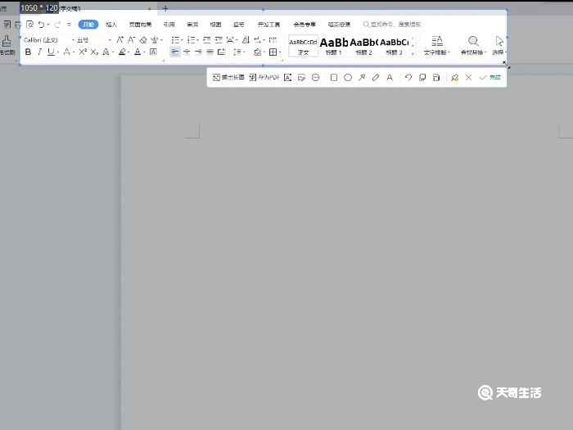
Task: Open the numbered list dropdown arrow
Action: tap(197, 40)
